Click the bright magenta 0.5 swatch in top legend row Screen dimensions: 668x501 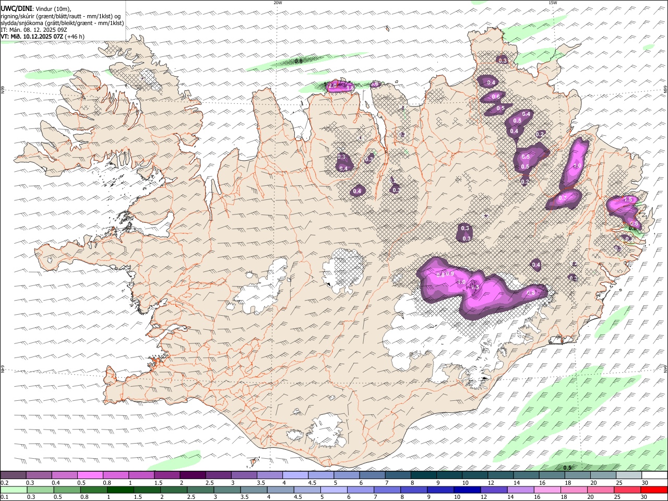(x=90, y=475)
